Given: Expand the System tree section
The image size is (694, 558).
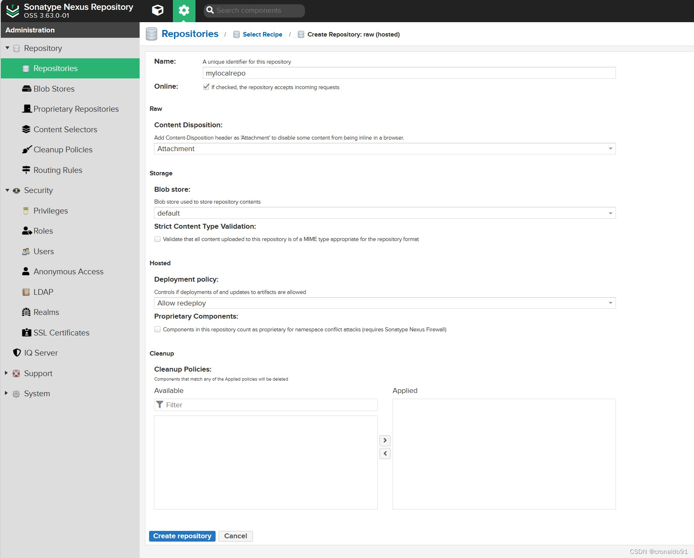Looking at the screenshot, I should pos(6,393).
